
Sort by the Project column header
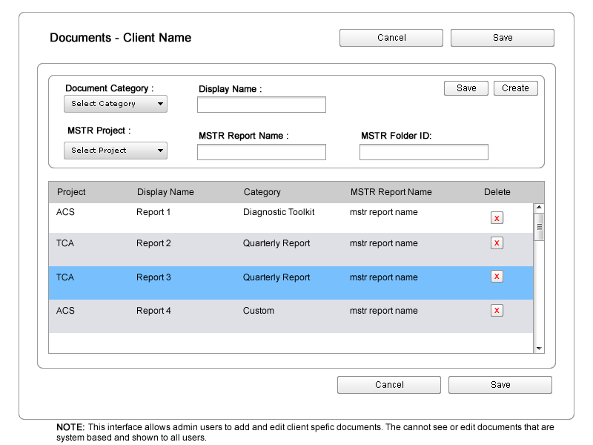pos(71,192)
